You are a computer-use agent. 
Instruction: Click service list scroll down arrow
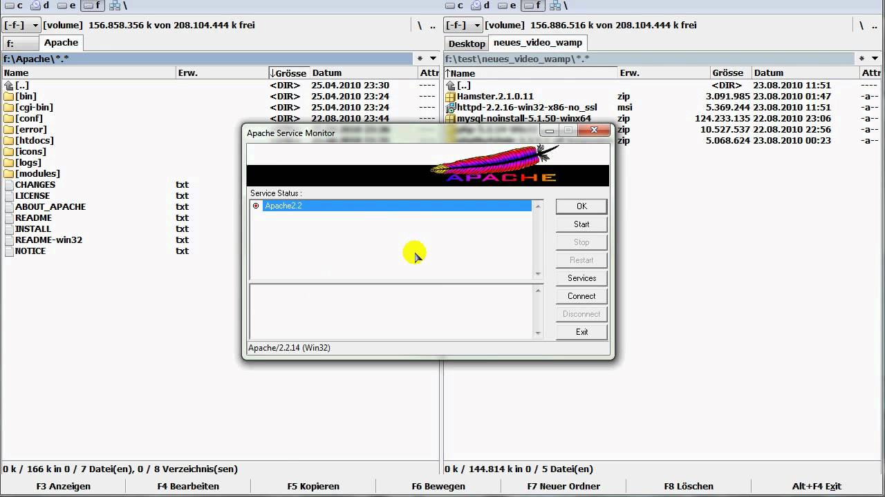(x=538, y=274)
